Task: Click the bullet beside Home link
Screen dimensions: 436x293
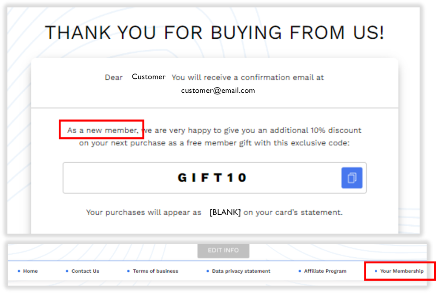Action: tap(19, 271)
